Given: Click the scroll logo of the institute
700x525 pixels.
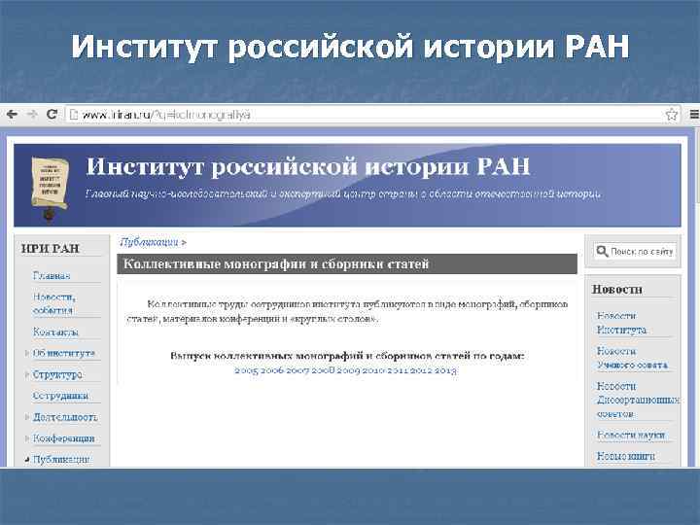Looking at the screenshot, I should (50, 188).
